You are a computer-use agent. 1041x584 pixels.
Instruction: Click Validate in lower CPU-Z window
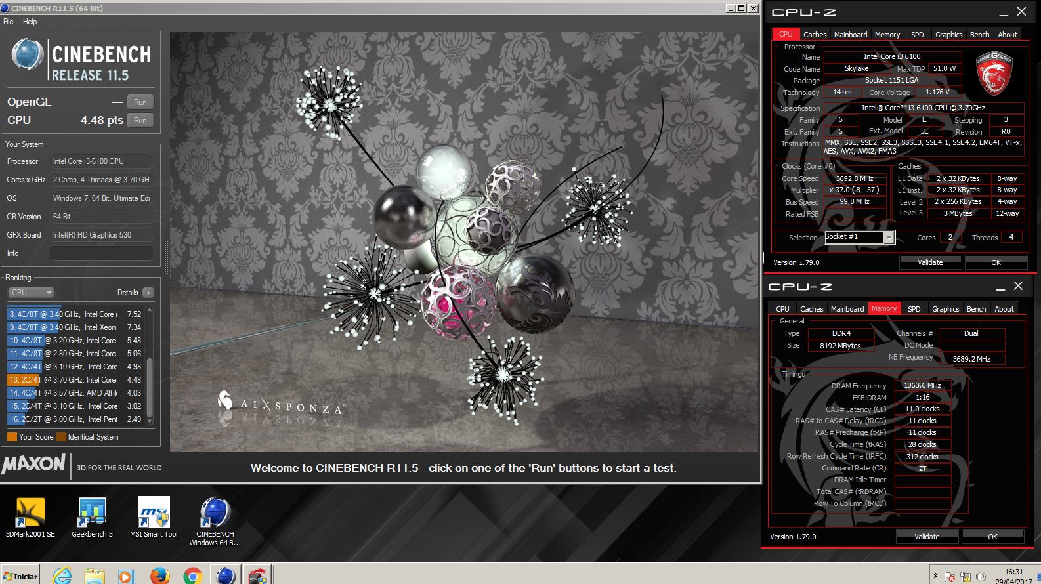(x=927, y=537)
